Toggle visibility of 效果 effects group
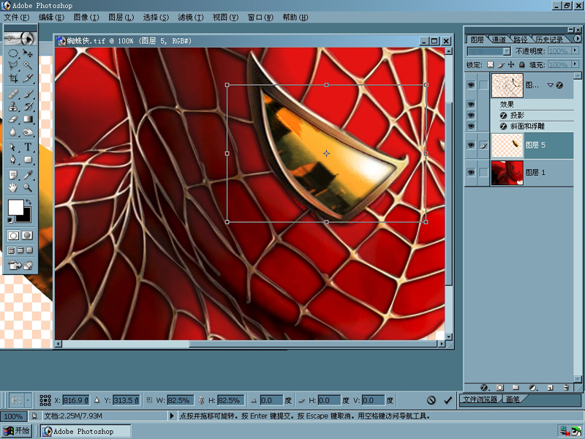Viewport: 585px width, 439px height. pos(471,104)
